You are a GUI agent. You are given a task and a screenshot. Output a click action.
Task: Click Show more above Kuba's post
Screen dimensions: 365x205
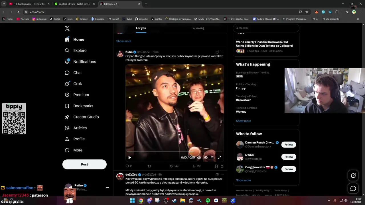point(124,41)
